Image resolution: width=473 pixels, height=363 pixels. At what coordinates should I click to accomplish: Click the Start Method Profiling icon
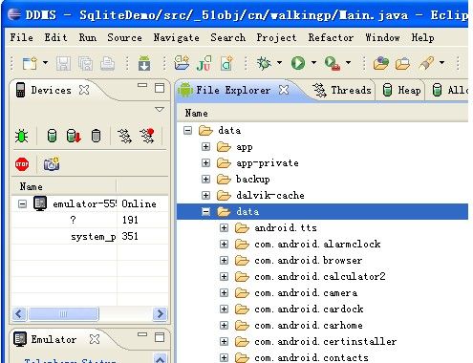[x=147, y=136]
